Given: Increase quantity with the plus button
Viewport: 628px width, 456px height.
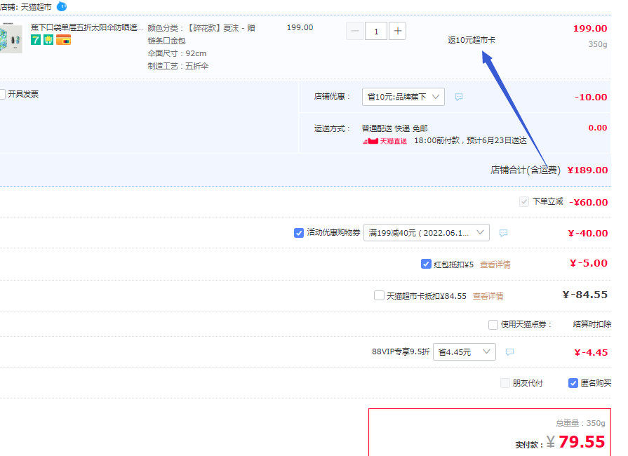Looking at the screenshot, I should click(x=397, y=32).
